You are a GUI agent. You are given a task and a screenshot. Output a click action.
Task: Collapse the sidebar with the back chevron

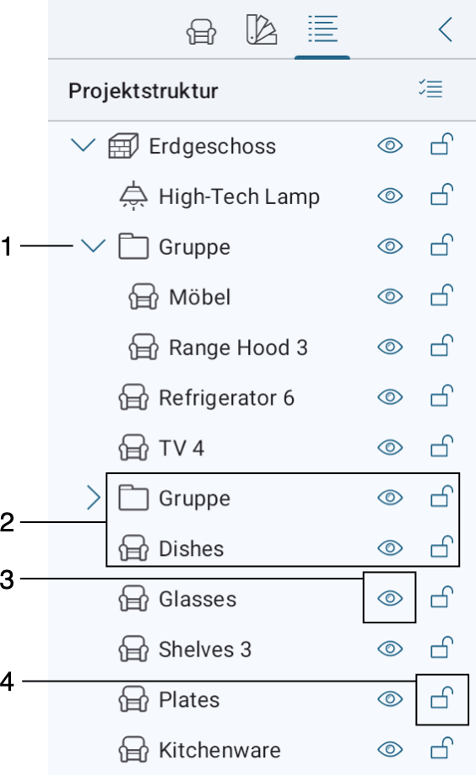tap(446, 30)
